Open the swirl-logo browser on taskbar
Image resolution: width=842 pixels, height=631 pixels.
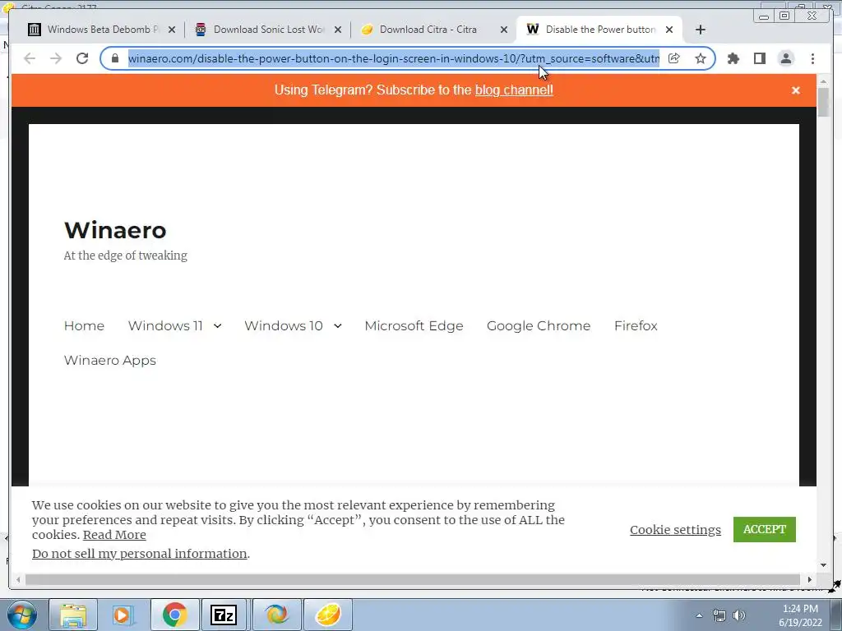click(x=276, y=615)
